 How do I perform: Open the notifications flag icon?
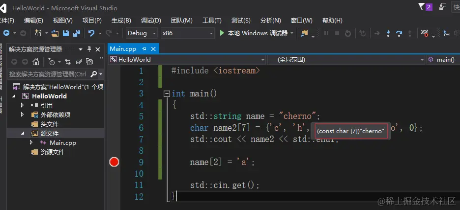point(421,7)
